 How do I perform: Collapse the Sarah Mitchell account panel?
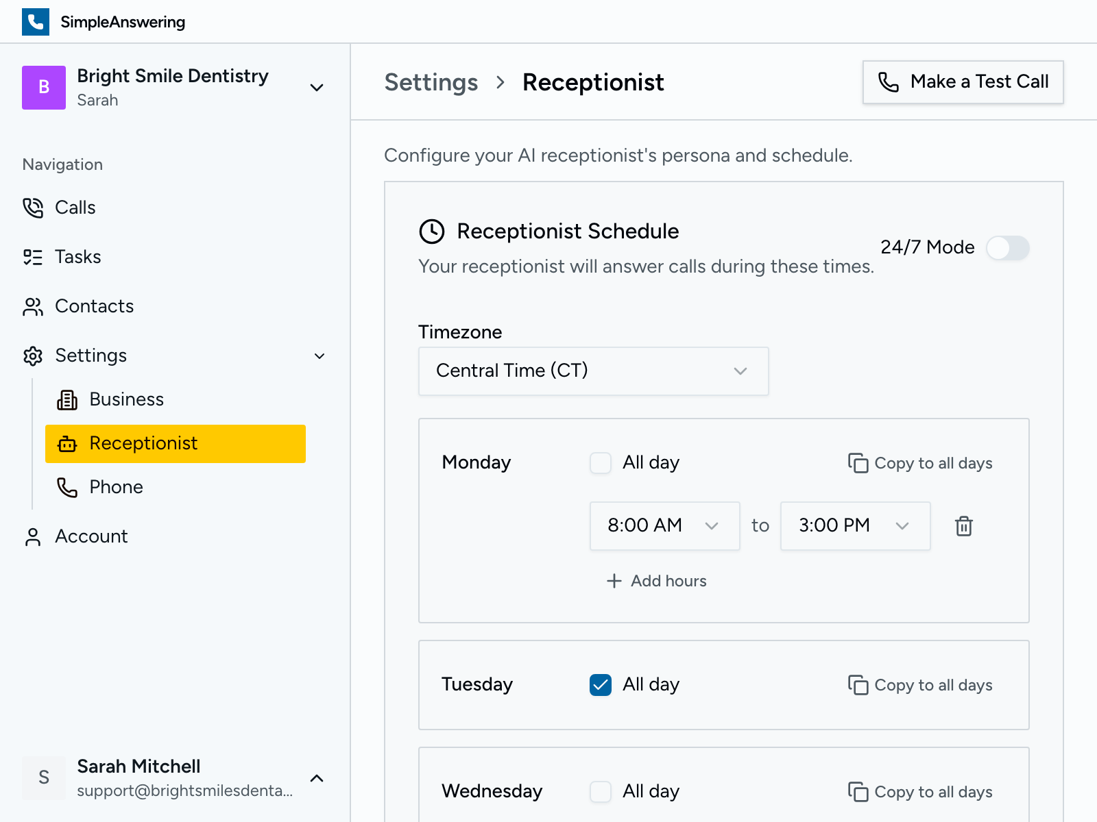[x=317, y=778]
